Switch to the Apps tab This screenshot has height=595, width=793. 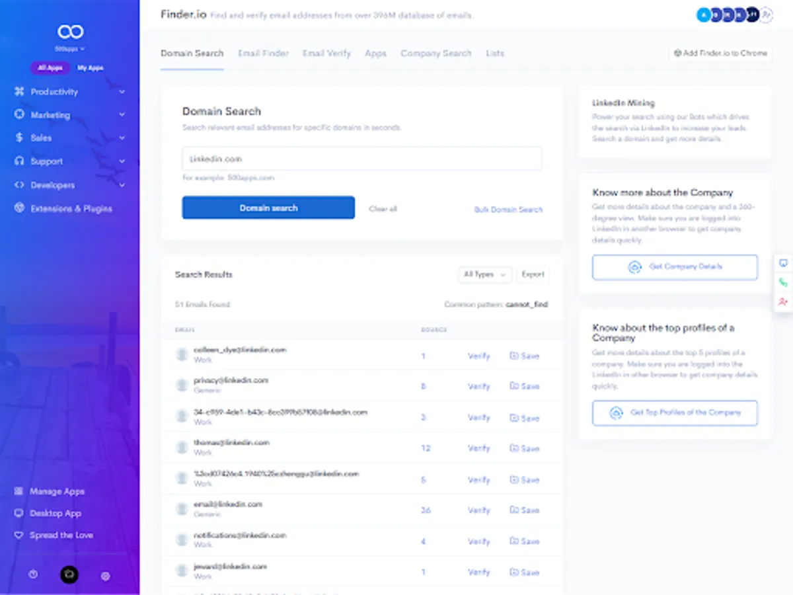375,54
